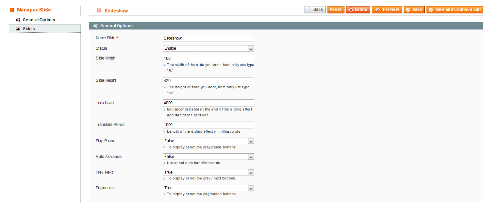Viewport: 484px width, 203px height.
Task: Click the Name Slide label
Action: (106, 38)
